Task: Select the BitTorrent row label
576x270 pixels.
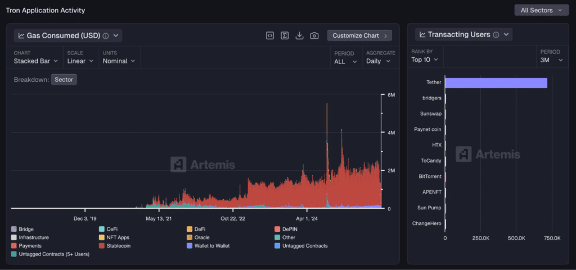Action: [x=430, y=176]
